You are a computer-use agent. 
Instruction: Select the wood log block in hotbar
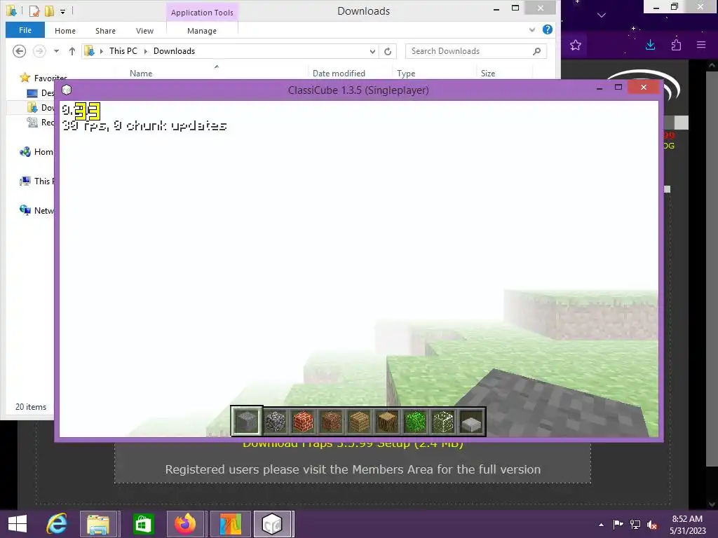tap(387, 421)
